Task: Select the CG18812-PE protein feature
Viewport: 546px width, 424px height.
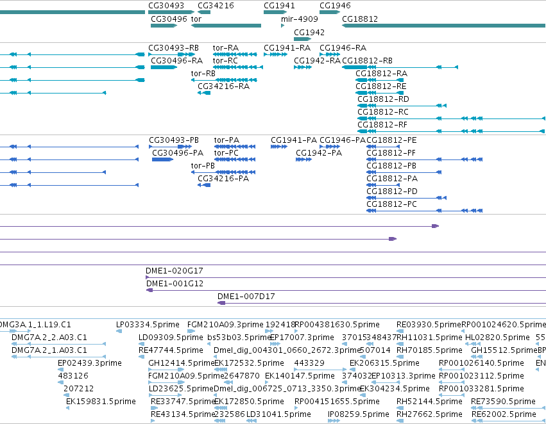Action: pyautogui.click(x=383, y=147)
